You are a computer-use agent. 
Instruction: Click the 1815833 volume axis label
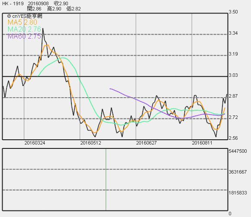(x=238, y=193)
